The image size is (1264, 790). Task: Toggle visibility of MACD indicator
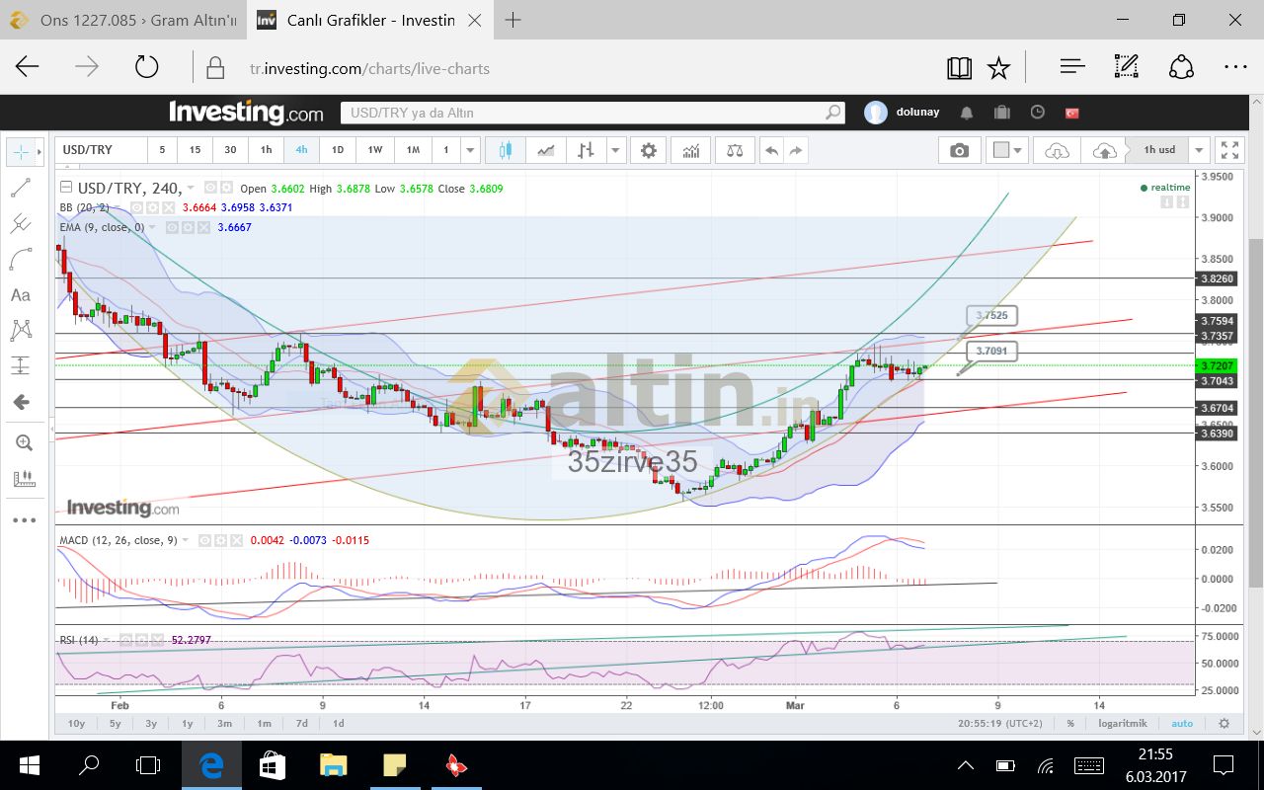pyautogui.click(x=205, y=541)
